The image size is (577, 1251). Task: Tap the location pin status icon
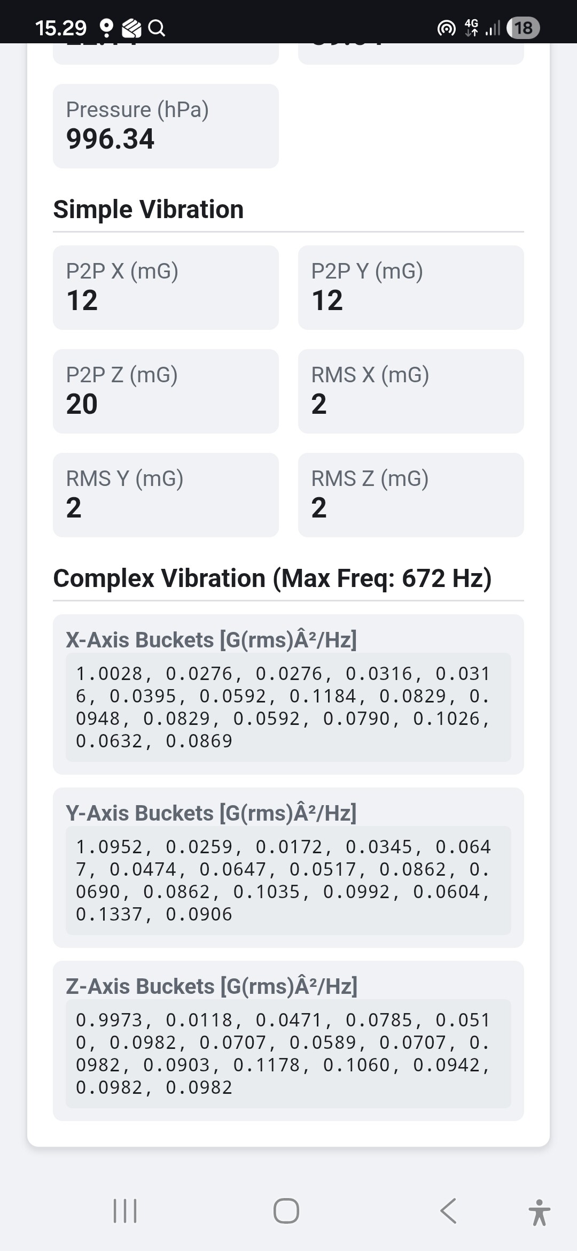pyautogui.click(x=106, y=27)
